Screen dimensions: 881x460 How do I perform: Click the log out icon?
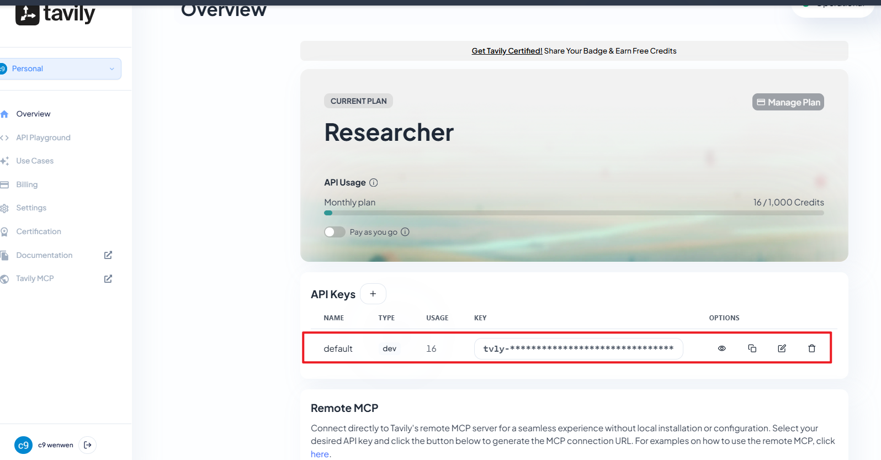tap(88, 445)
